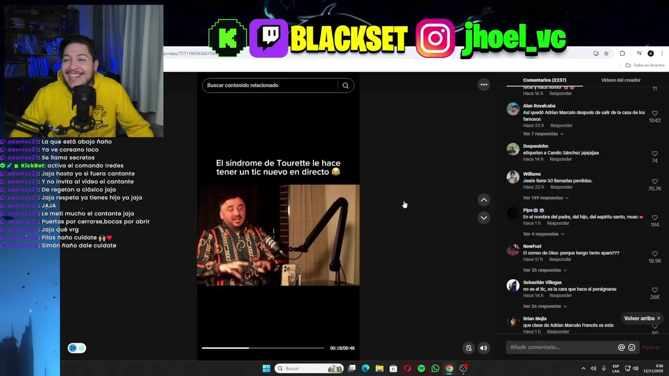Screen dimensions: 669x376
Task: Open Williams' profile avatar
Action: pos(513,177)
